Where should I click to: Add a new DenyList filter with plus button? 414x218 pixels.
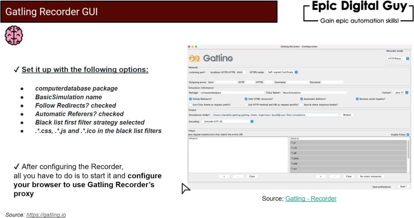[x=320, y=177]
